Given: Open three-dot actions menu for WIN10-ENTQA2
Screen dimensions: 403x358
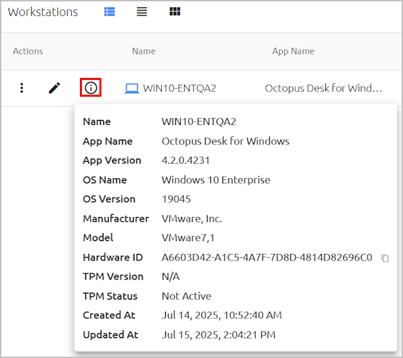Looking at the screenshot, I should (22, 88).
